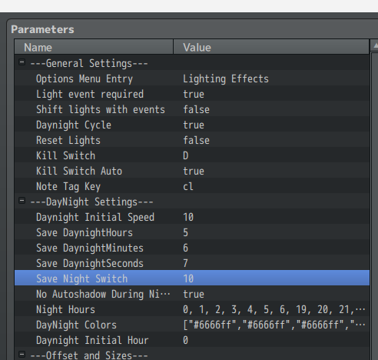This screenshot has height=360, width=378.
Task: Click the #6666ff color list value
Action: pyautogui.click(x=274, y=325)
